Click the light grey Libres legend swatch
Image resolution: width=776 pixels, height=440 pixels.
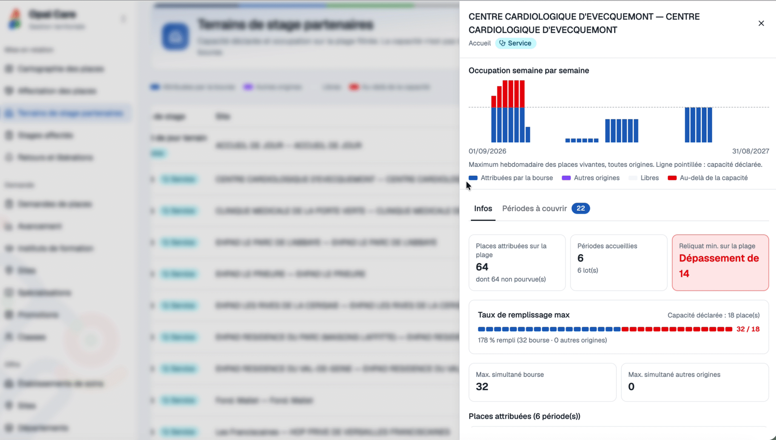tap(633, 178)
